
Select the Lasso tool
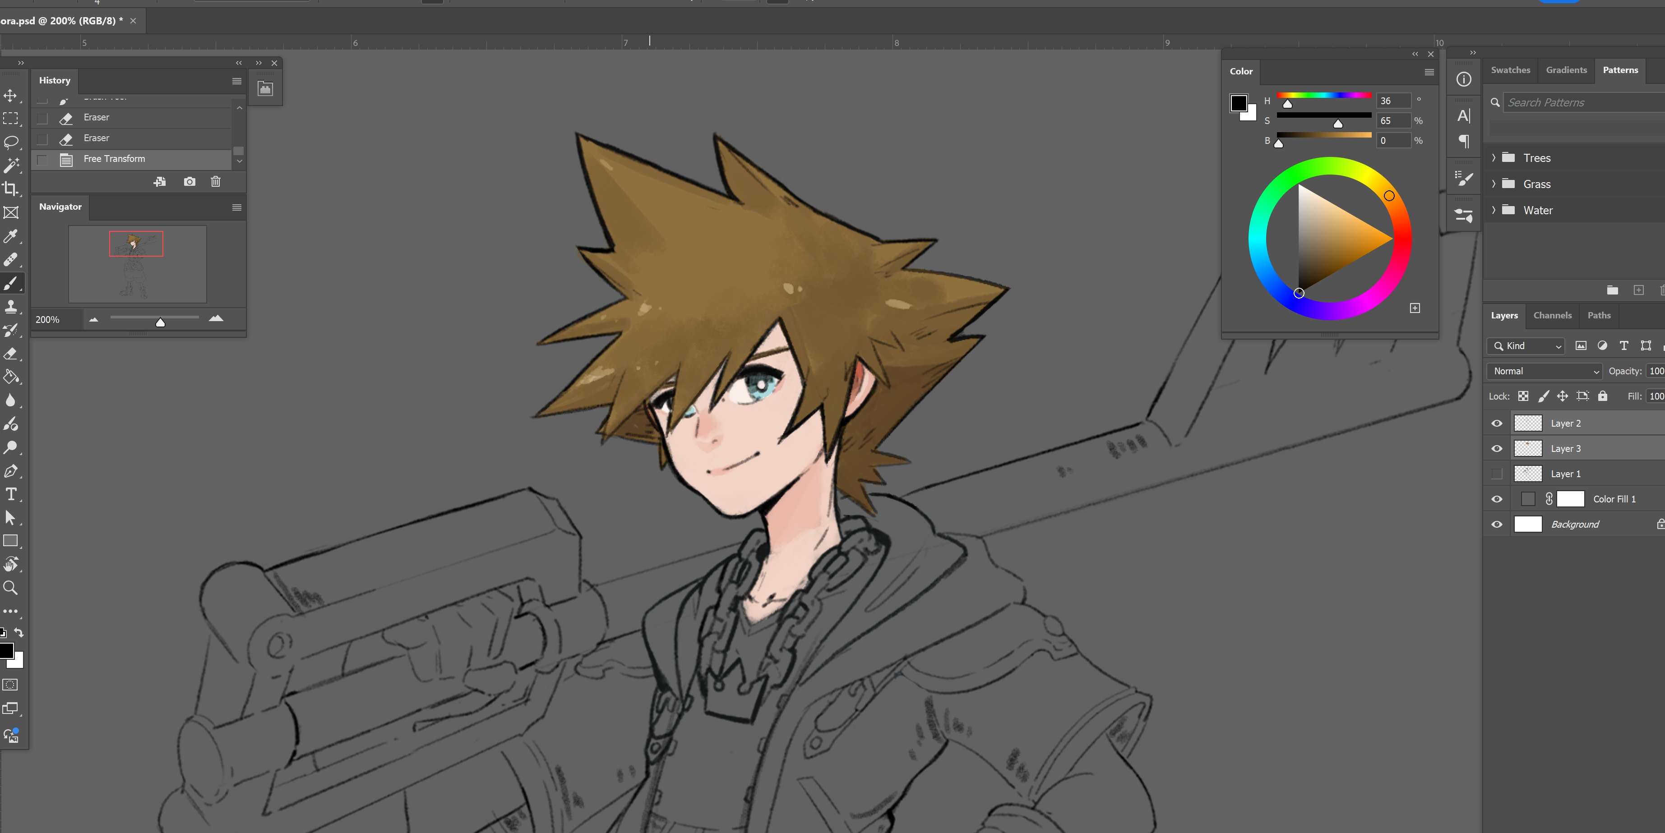pos(10,142)
